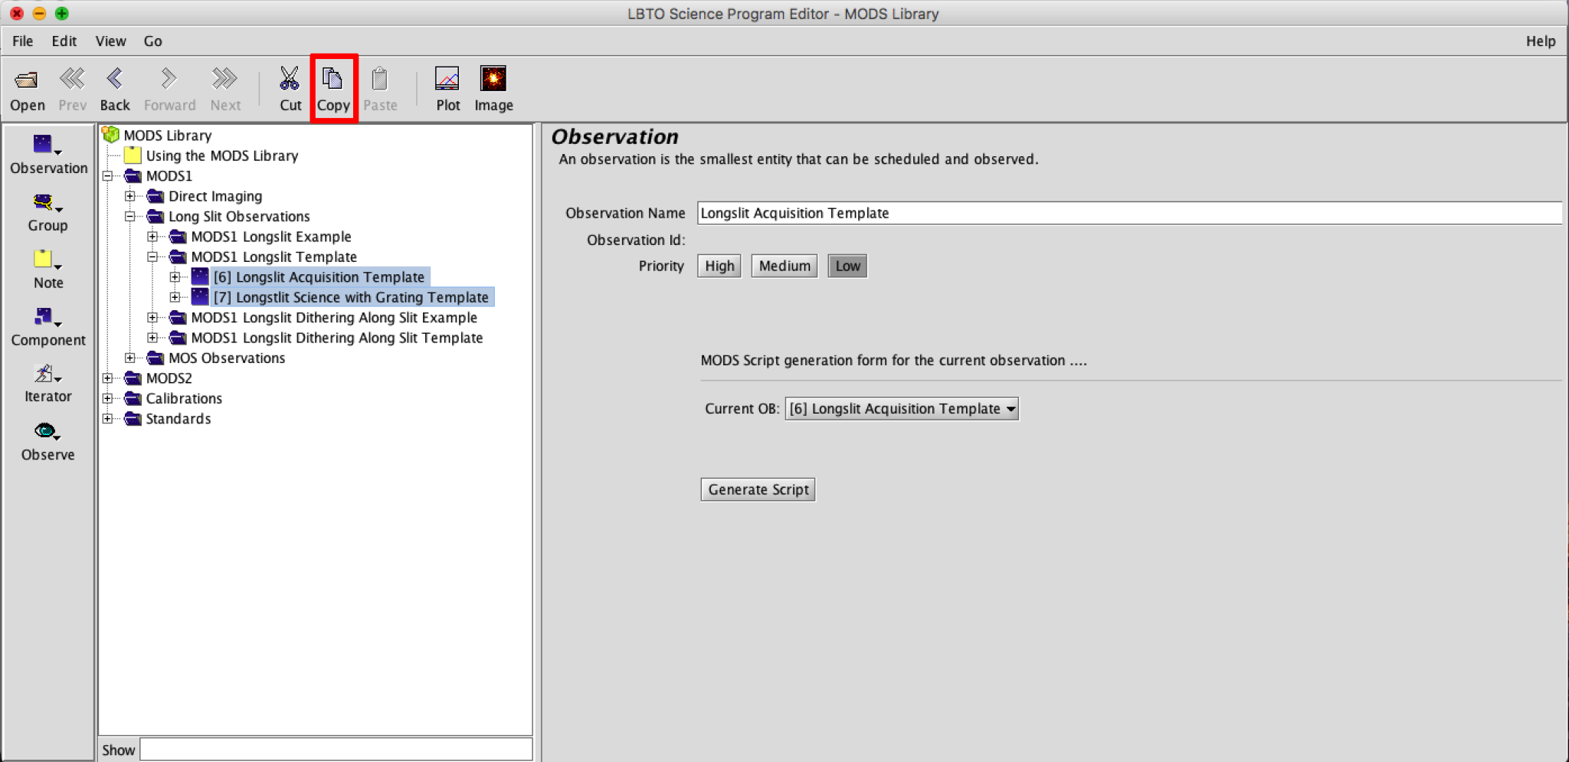Open the Edit menu
The width and height of the screenshot is (1569, 762).
(64, 41)
